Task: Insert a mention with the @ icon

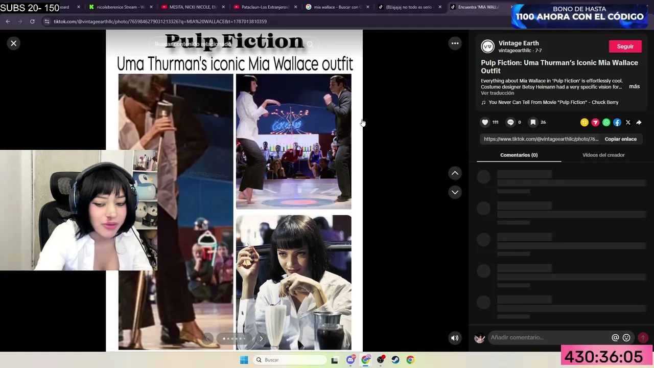Action: click(615, 337)
